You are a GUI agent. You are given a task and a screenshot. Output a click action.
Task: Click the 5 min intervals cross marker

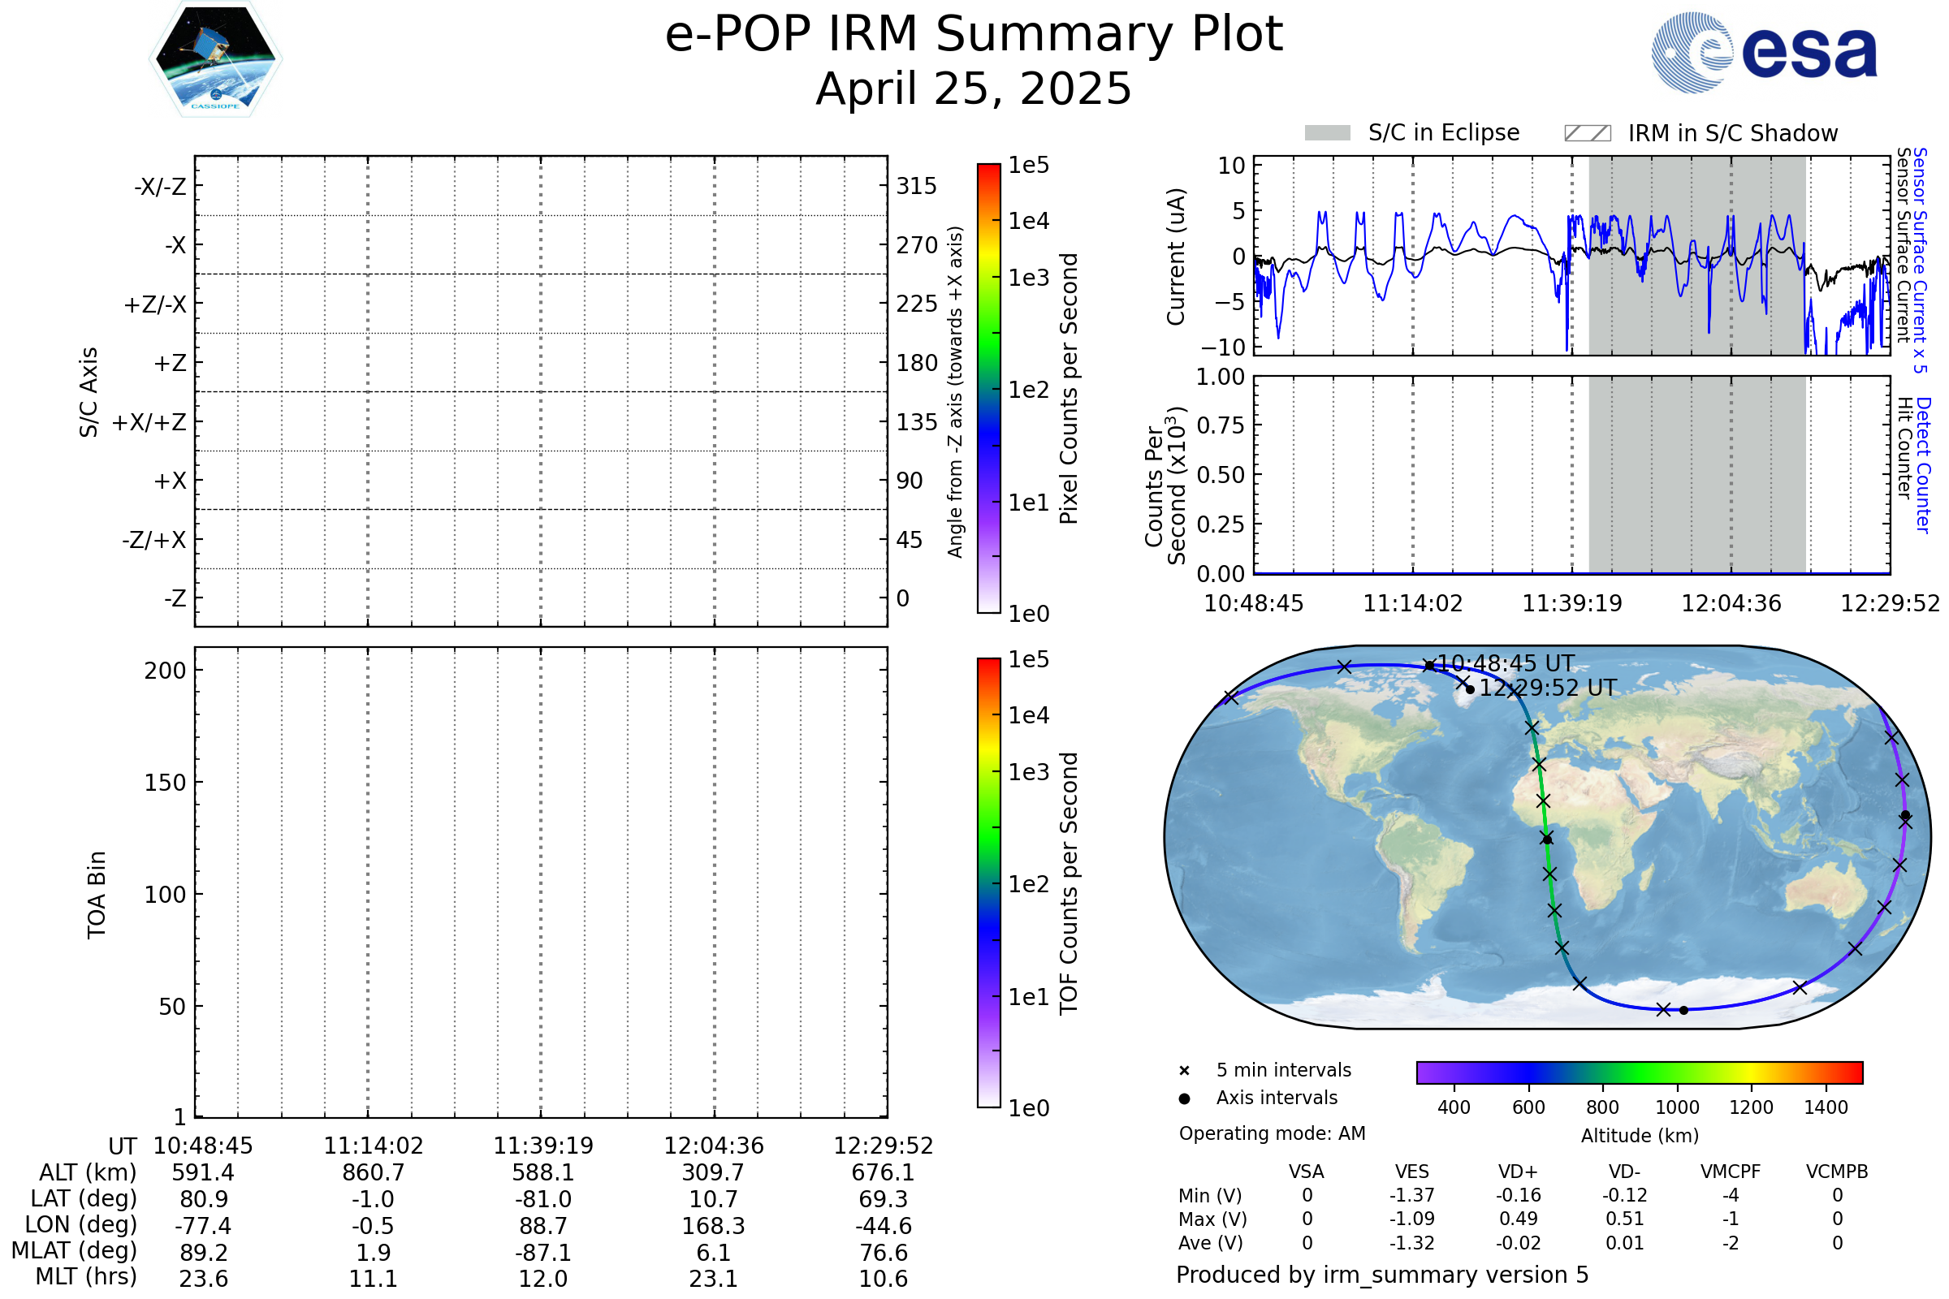pyautogui.click(x=1184, y=1071)
